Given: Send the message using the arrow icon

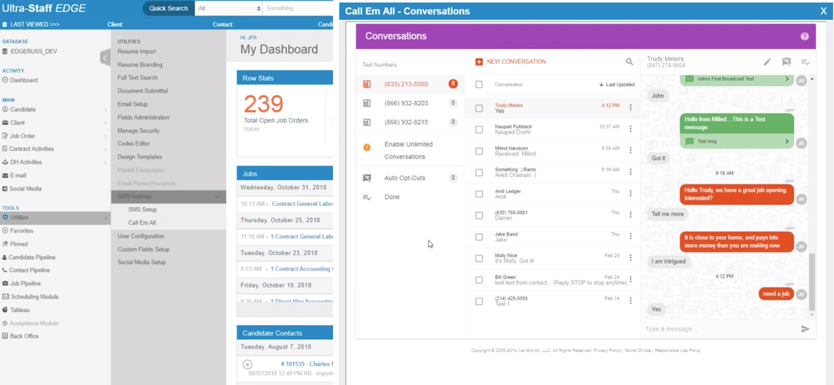Looking at the screenshot, I should pos(805,329).
